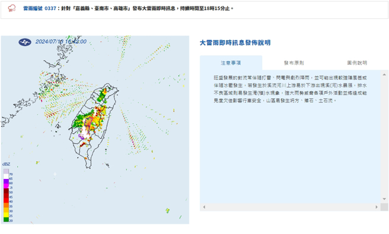Image resolution: width=389 pixels, height=234 pixels.
Task: Click the dBZ legend label
Action: click(6, 164)
